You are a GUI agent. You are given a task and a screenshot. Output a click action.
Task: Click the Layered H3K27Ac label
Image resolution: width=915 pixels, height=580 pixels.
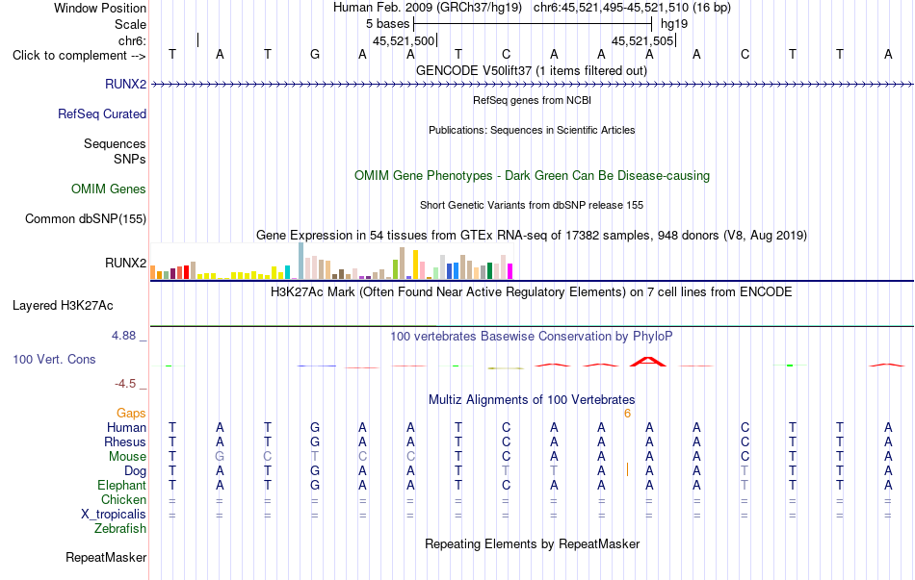63,306
